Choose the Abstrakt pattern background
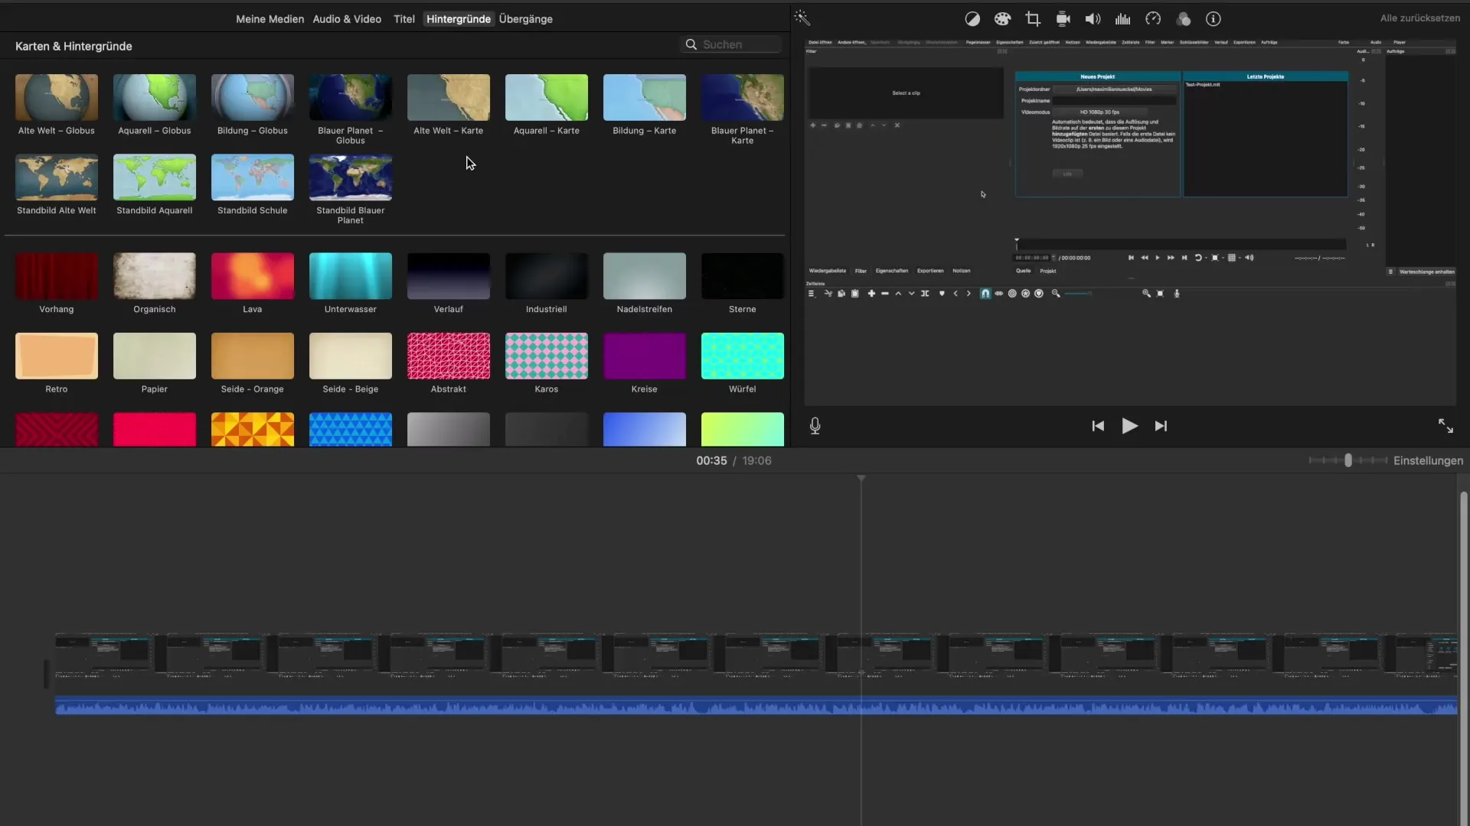Screen dimensions: 1470x826 coord(449,356)
